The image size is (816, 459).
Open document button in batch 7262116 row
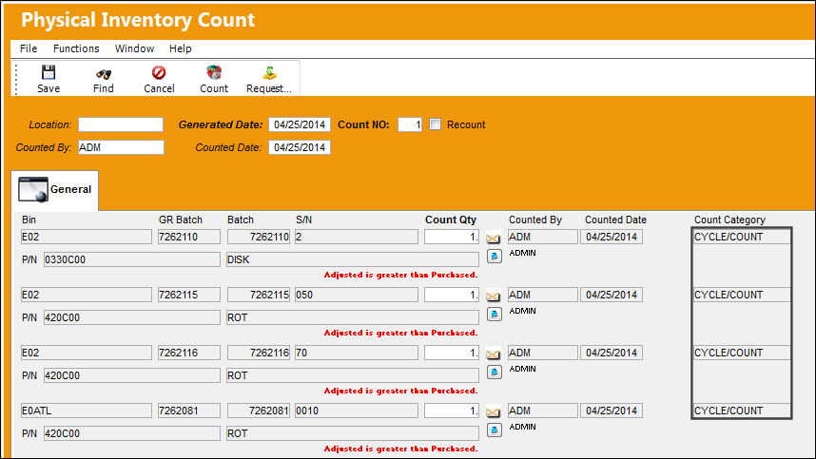[x=495, y=373]
